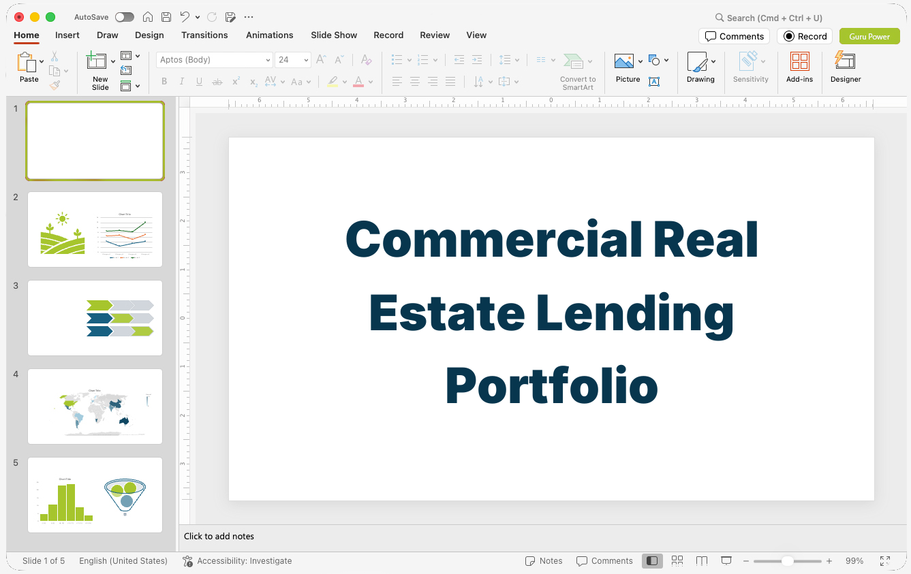The image size is (911, 574).
Task: Toggle Underline formatting
Action: tap(199, 82)
